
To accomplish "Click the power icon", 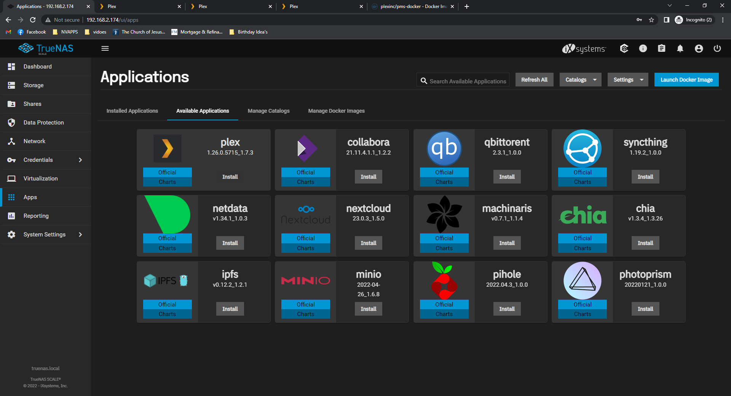I will click(x=717, y=48).
